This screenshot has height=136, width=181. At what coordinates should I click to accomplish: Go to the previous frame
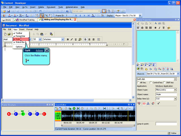coord(80,16)
